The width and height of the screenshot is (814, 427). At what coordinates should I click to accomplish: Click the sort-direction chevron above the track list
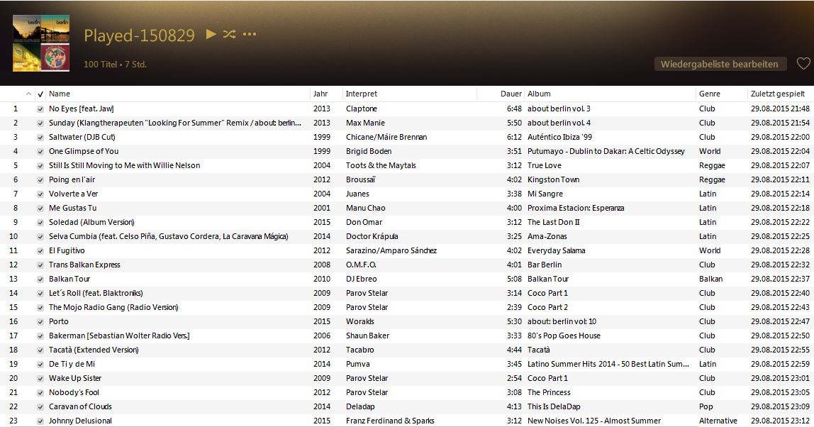click(29, 94)
